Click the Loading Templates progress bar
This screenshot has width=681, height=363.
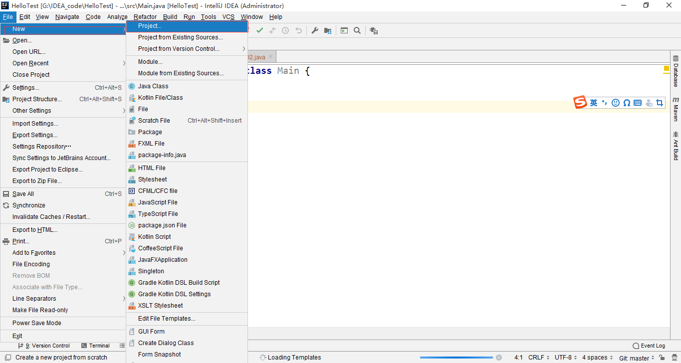point(456,358)
